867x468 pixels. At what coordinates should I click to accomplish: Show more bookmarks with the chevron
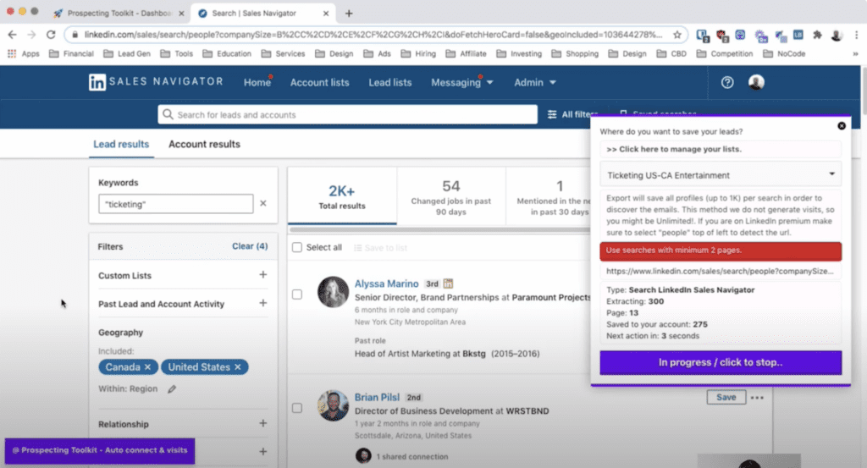coord(855,53)
